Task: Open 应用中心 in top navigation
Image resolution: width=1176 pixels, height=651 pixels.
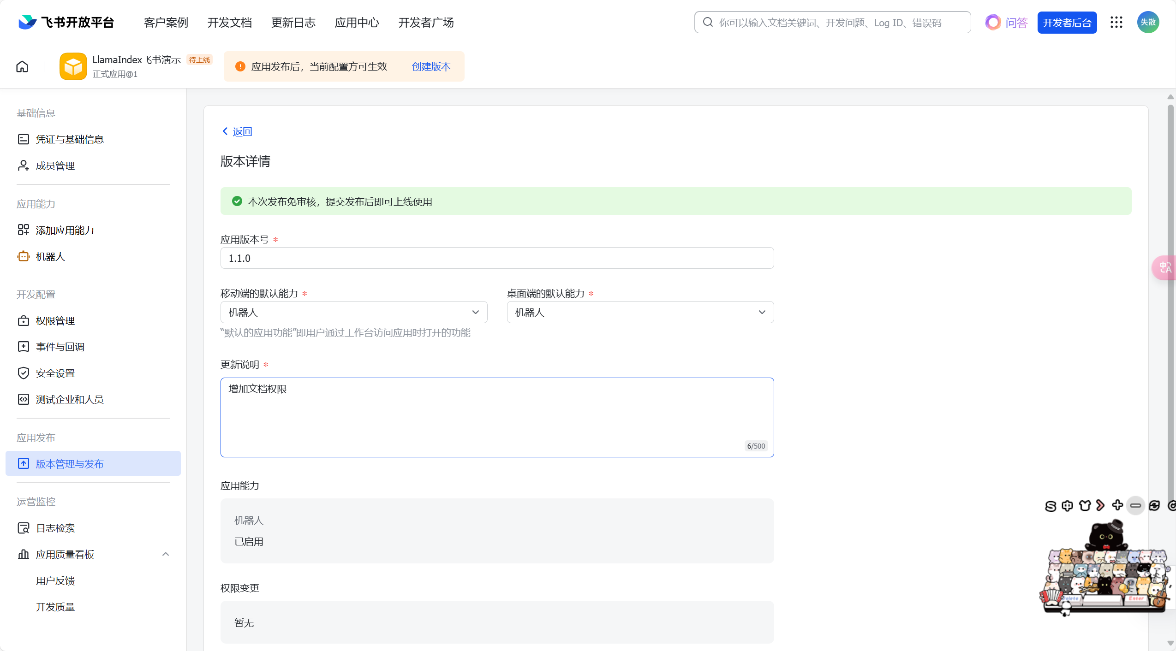Action: click(x=357, y=22)
